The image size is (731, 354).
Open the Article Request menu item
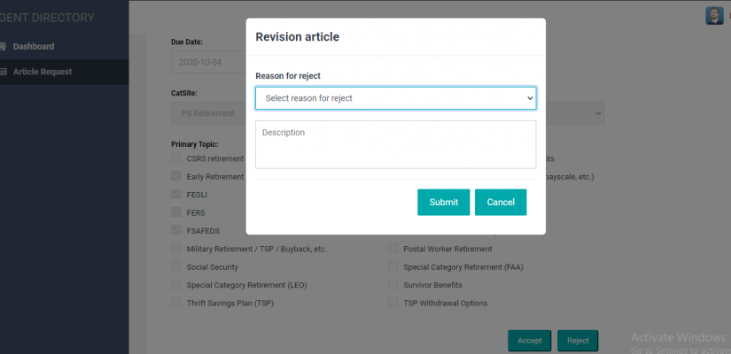click(43, 72)
